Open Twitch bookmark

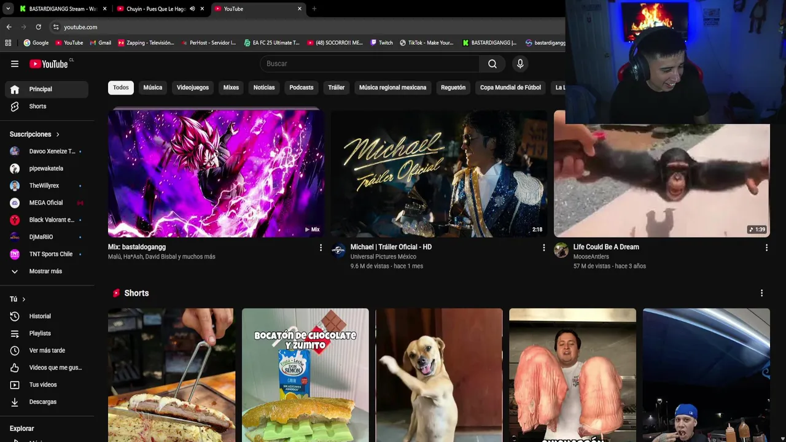coord(381,43)
